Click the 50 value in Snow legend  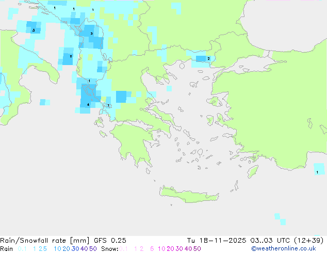point(197,249)
